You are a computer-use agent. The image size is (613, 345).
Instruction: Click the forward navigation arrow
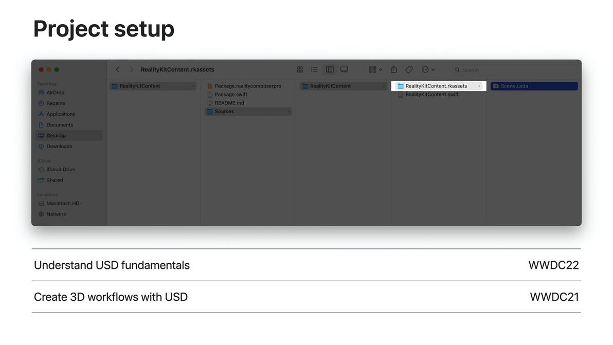pyautogui.click(x=131, y=69)
